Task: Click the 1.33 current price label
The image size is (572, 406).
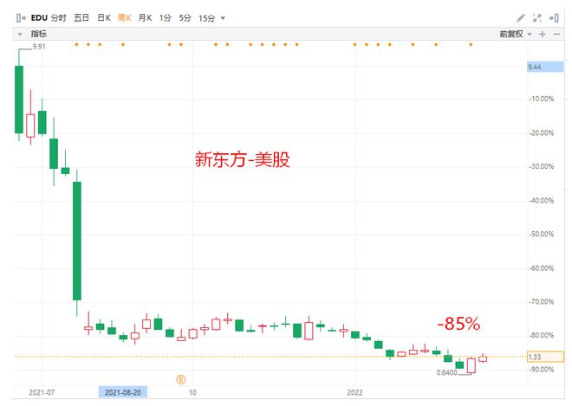Action: coord(546,357)
